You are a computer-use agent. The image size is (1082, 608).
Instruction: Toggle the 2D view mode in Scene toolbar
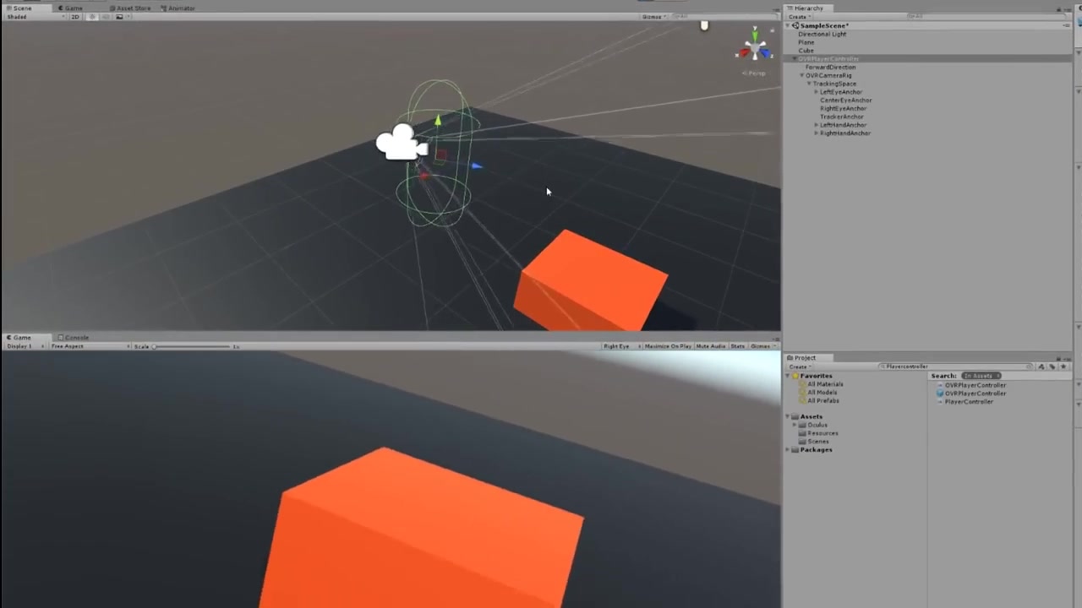[x=75, y=16]
